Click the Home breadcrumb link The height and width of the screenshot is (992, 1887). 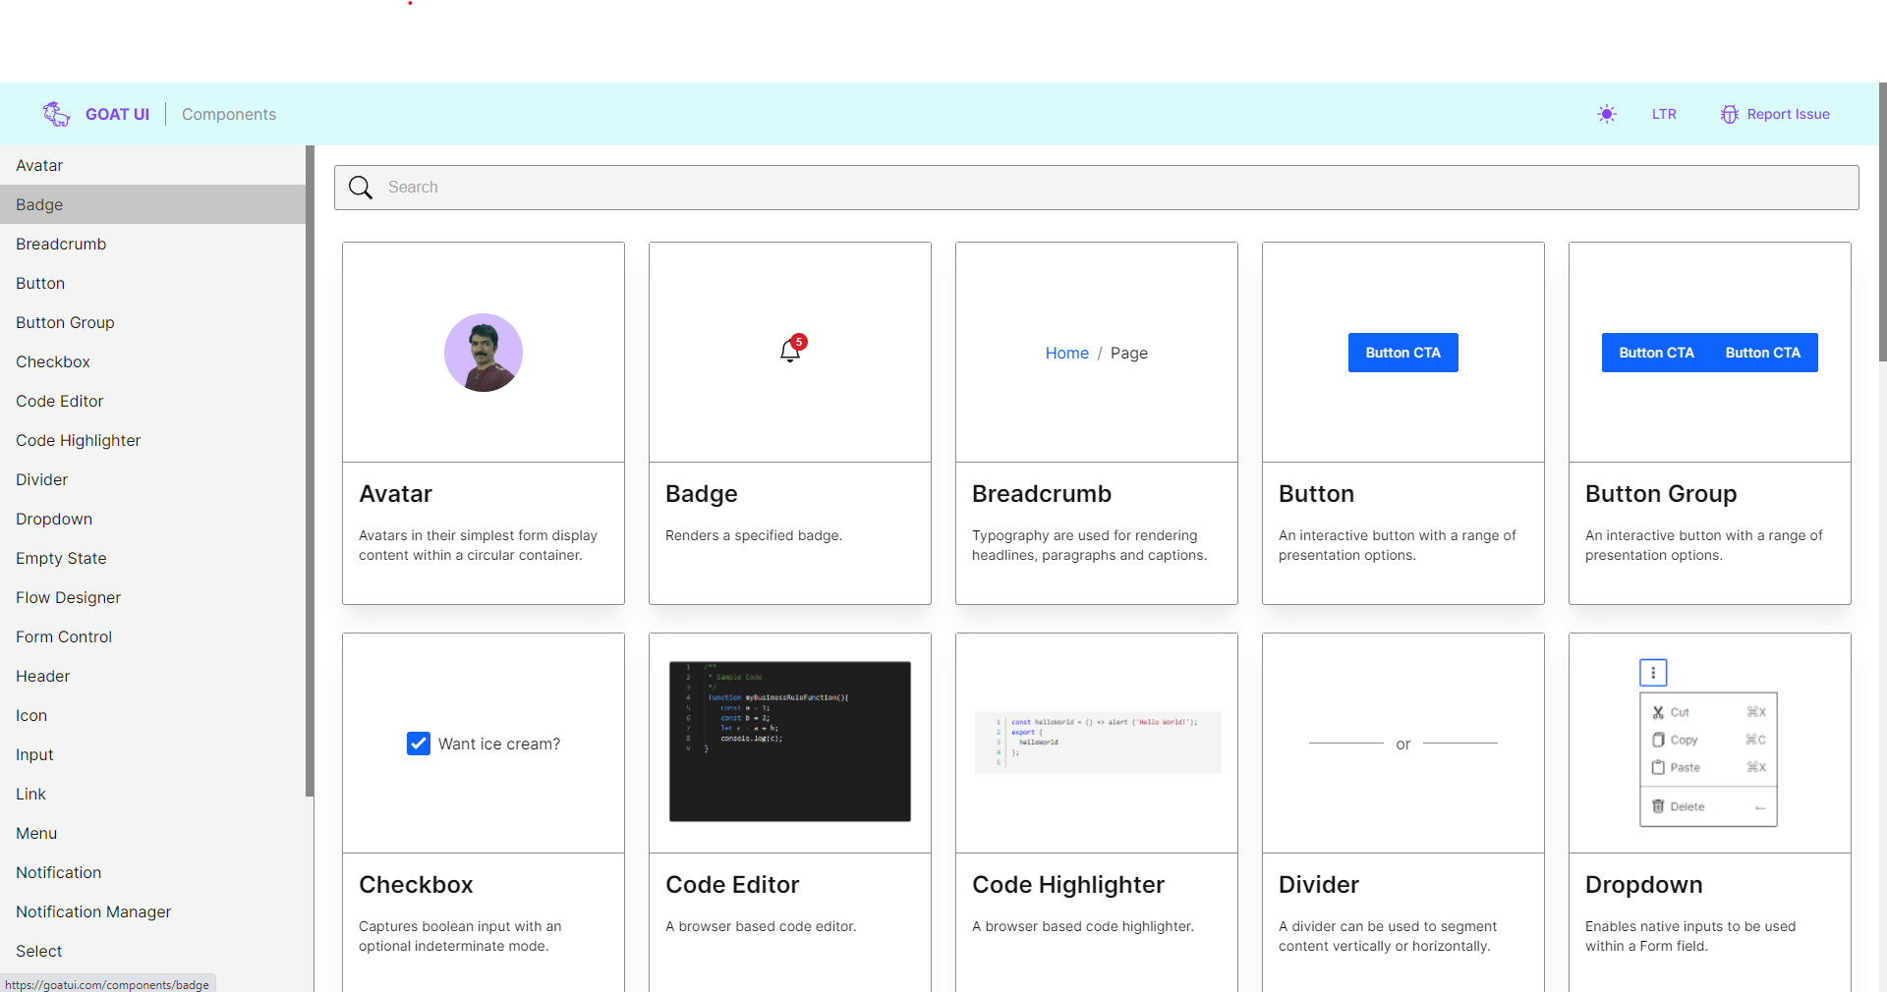(1066, 353)
